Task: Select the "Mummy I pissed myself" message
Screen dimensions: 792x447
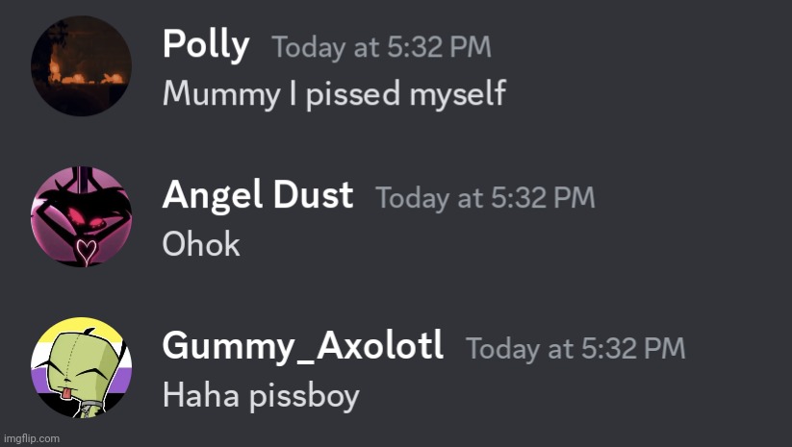Action: [x=334, y=93]
